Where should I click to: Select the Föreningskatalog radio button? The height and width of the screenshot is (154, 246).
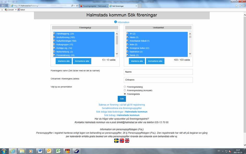[125, 87]
